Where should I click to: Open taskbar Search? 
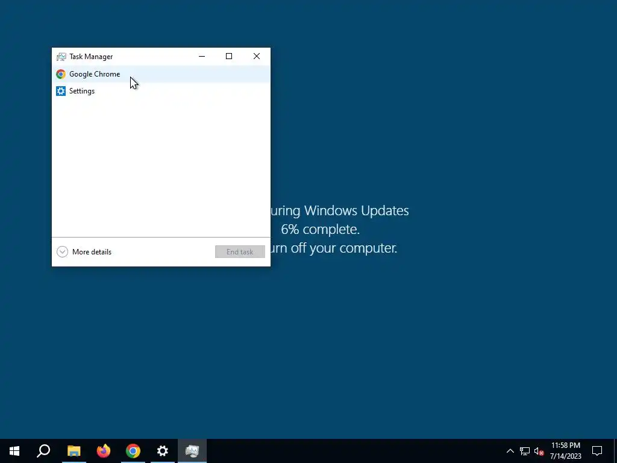(43, 451)
